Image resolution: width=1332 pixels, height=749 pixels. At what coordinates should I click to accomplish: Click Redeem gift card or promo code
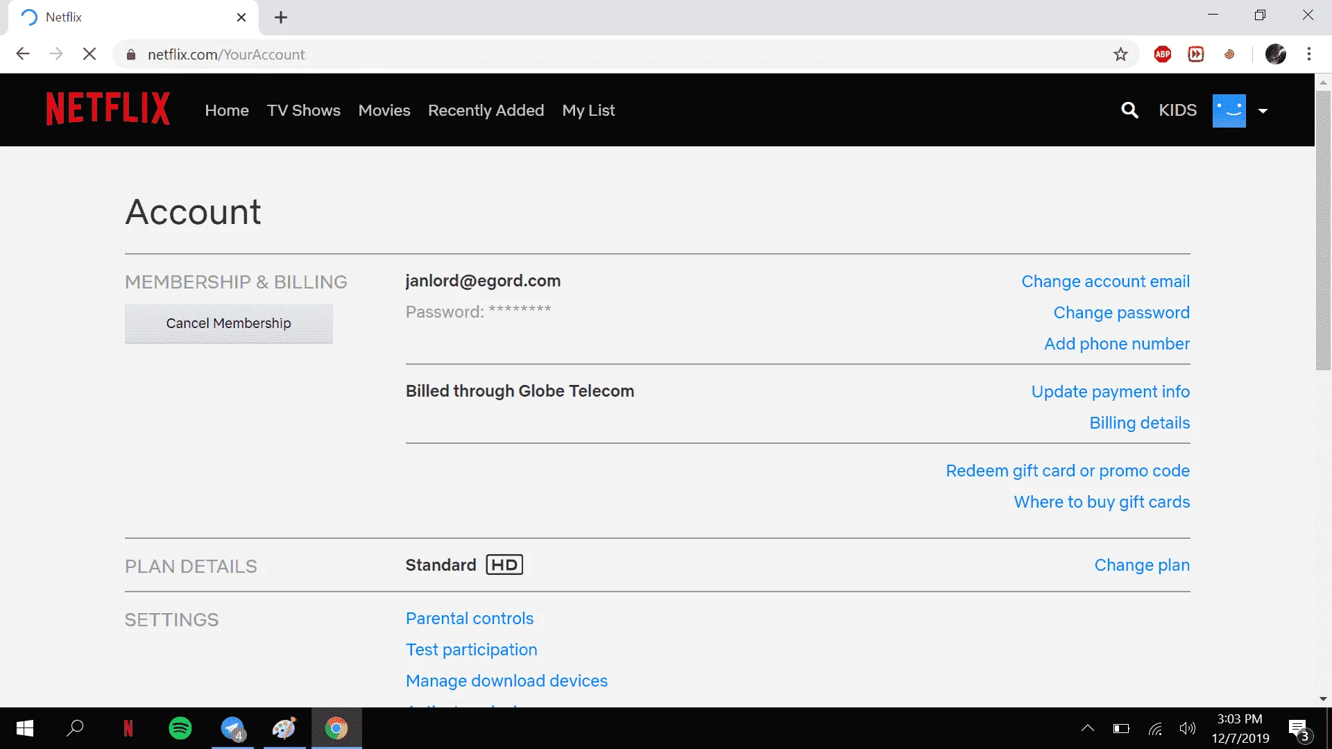click(1068, 471)
